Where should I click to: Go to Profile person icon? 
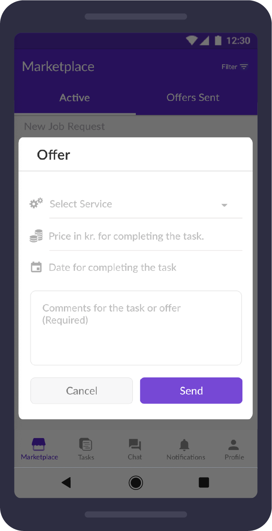[234, 445]
